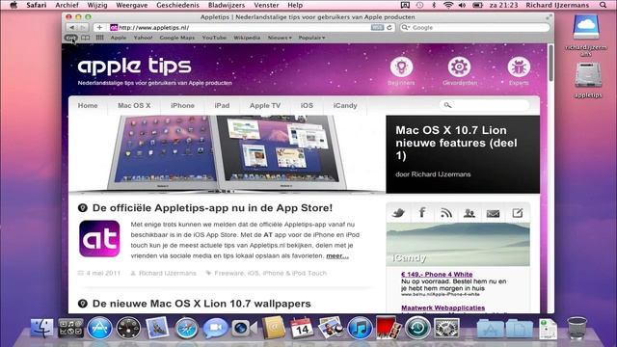
Task: Open the Reading List glasses icon
Action: click(71, 38)
